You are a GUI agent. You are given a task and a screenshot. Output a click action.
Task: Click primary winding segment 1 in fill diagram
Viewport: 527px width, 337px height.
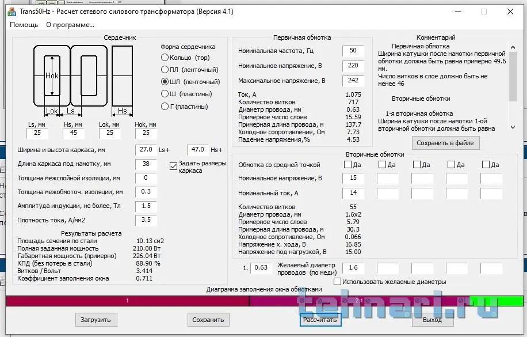[127, 301]
